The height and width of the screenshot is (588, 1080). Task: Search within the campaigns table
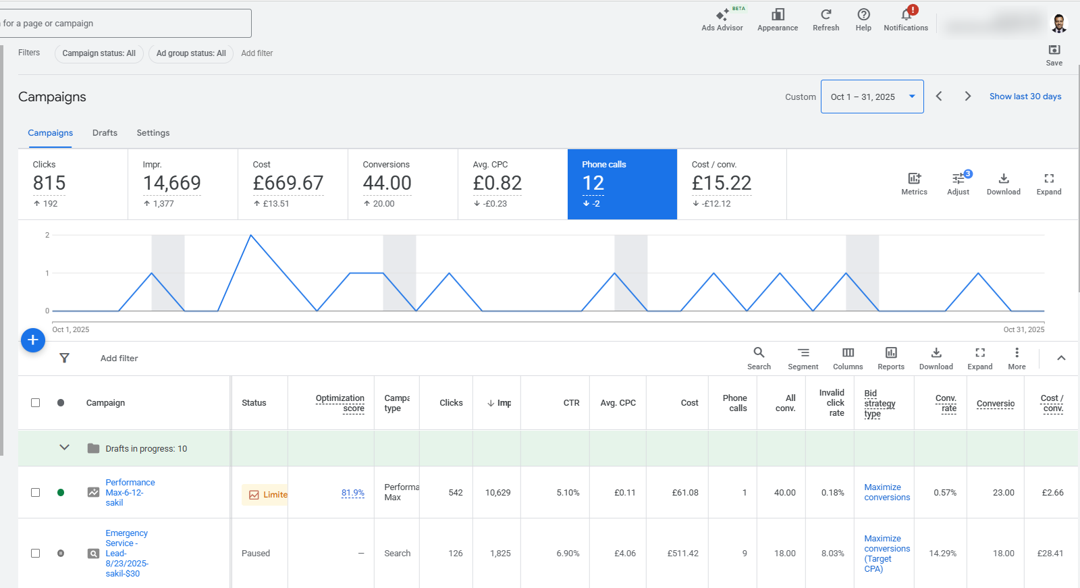759,358
